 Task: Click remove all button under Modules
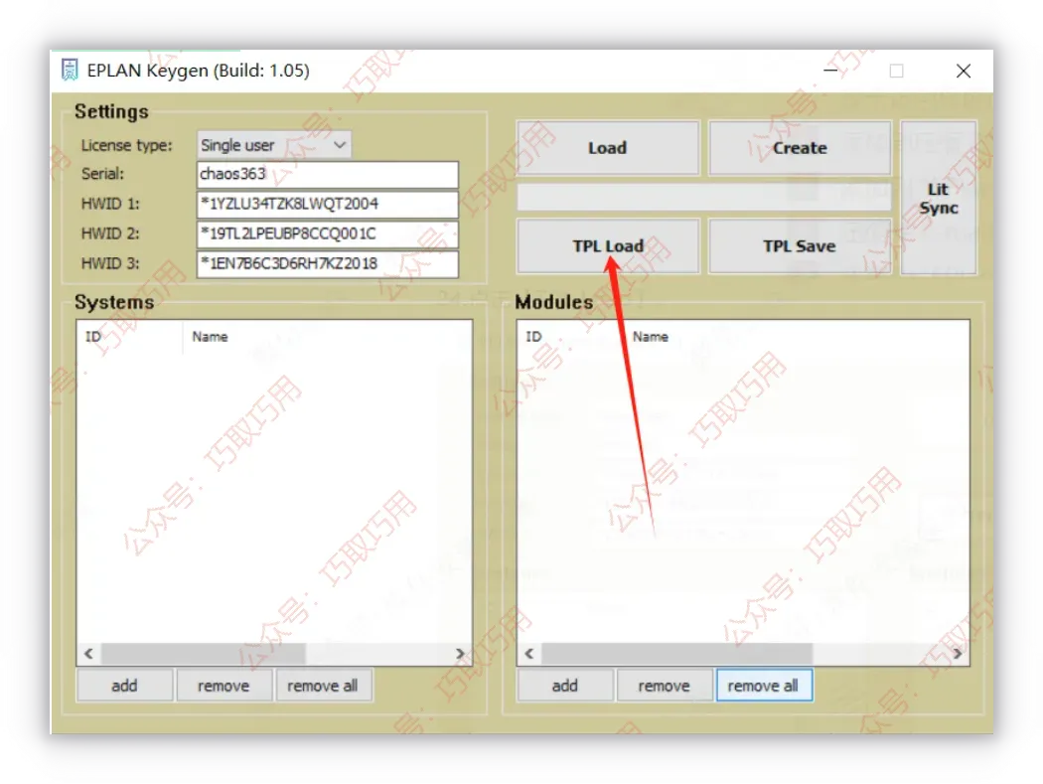click(764, 686)
